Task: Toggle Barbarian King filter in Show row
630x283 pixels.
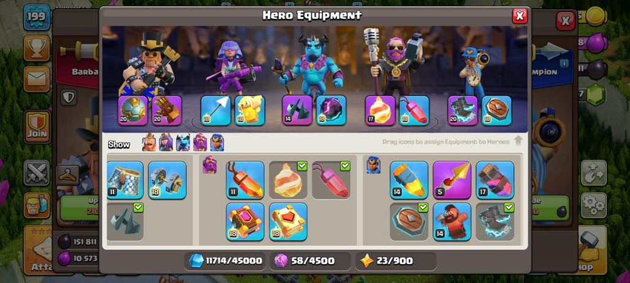Action: click(x=149, y=143)
